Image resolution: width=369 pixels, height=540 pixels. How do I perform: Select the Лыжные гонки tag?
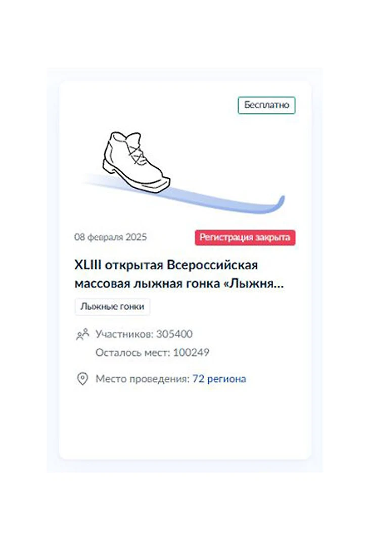tap(112, 307)
